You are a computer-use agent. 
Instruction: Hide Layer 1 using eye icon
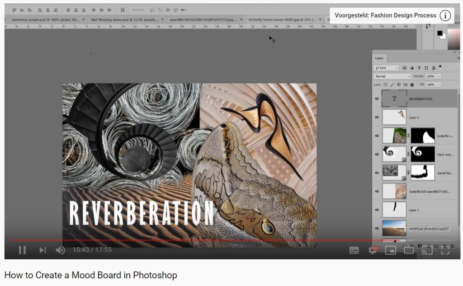377,210
